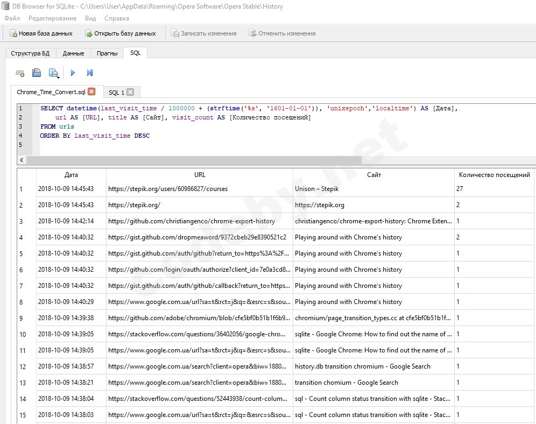Select the SQL 1 editor tab
Viewport: 536px width, 424px height.
point(116,93)
